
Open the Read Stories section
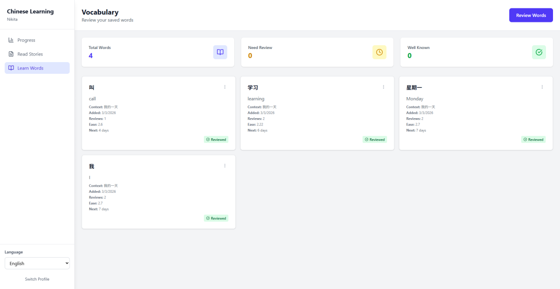pos(30,54)
